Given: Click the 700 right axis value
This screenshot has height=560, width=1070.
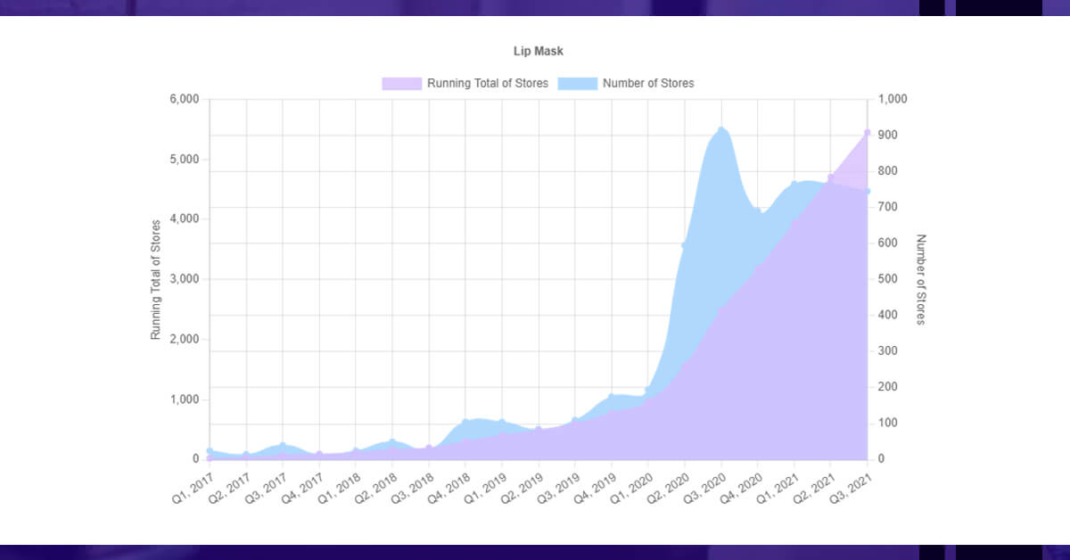Looking at the screenshot, I should tap(889, 207).
